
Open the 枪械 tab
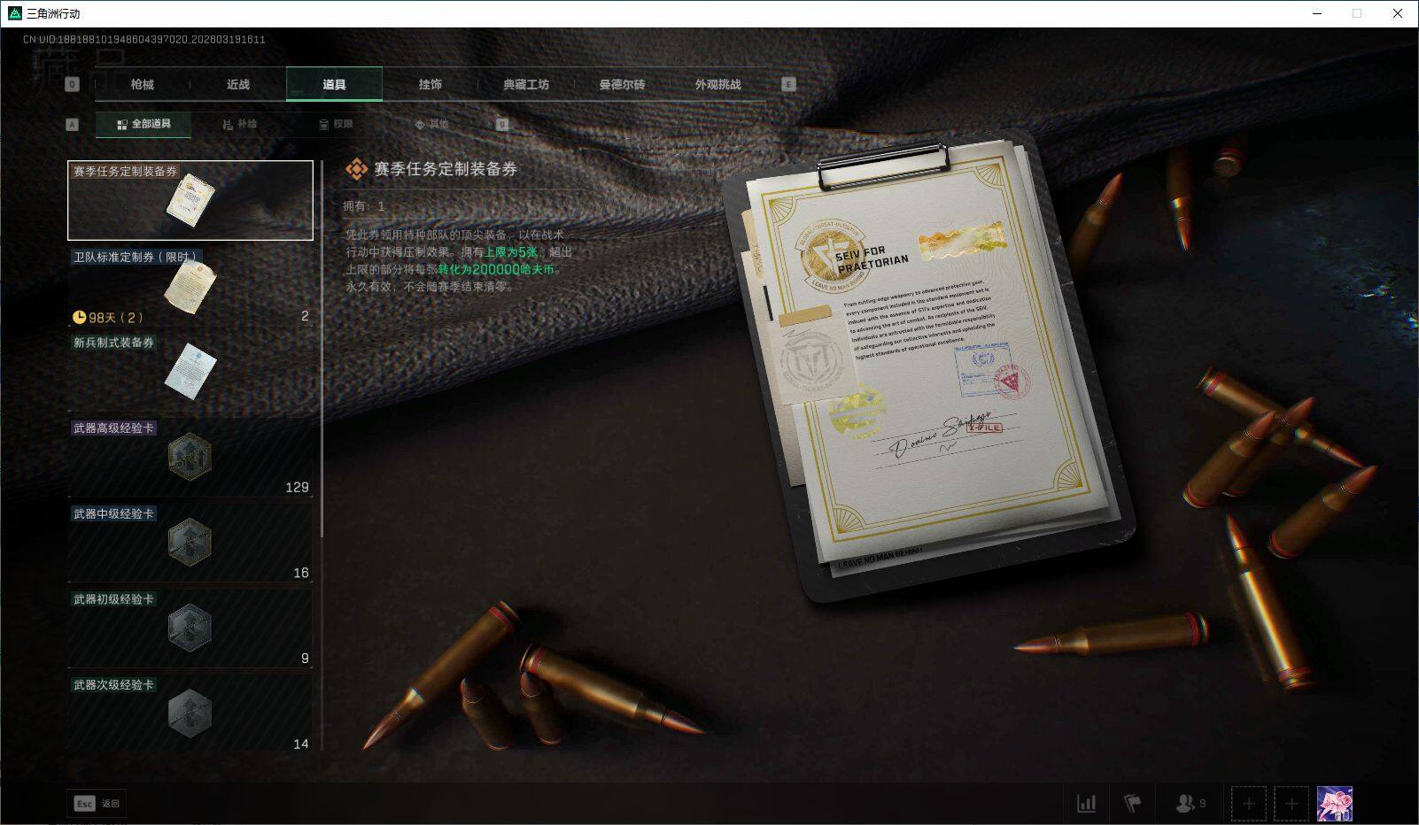[x=142, y=84]
